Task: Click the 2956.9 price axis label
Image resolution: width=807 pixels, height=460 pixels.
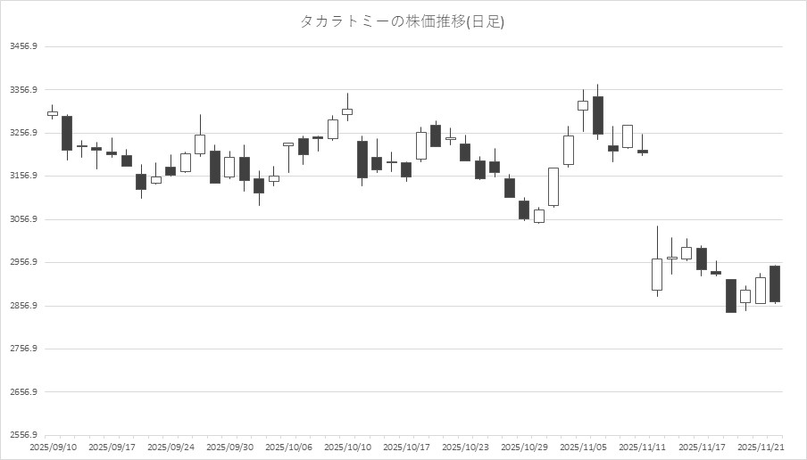Action: click(x=23, y=263)
